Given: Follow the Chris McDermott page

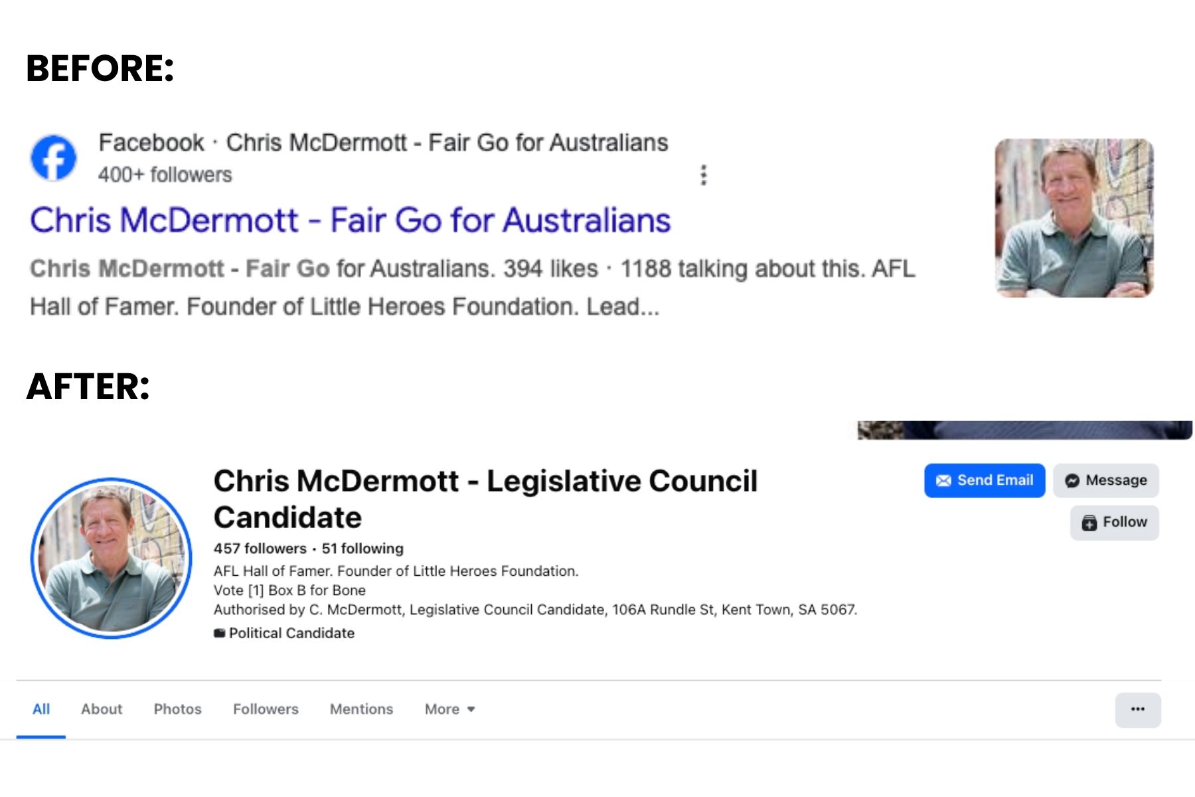Looking at the screenshot, I should [x=1115, y=522].
